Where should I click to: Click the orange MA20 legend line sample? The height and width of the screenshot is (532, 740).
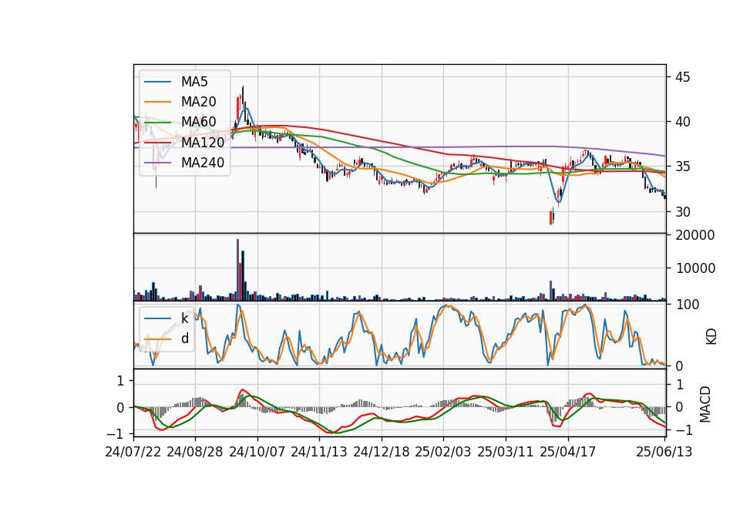point(157,102)
